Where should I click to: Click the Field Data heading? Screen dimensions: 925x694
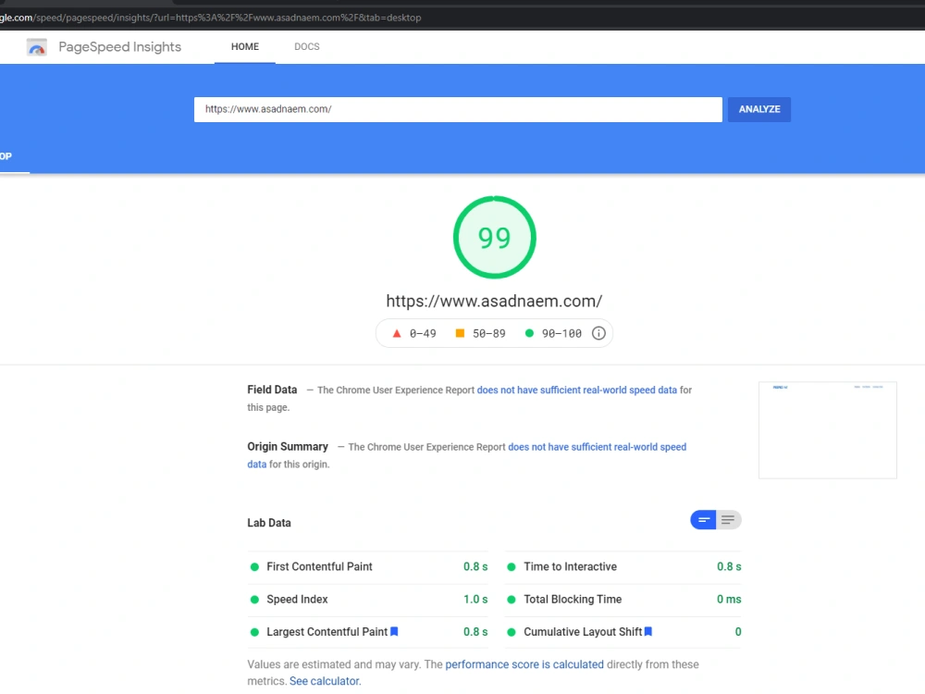(272, 390)
